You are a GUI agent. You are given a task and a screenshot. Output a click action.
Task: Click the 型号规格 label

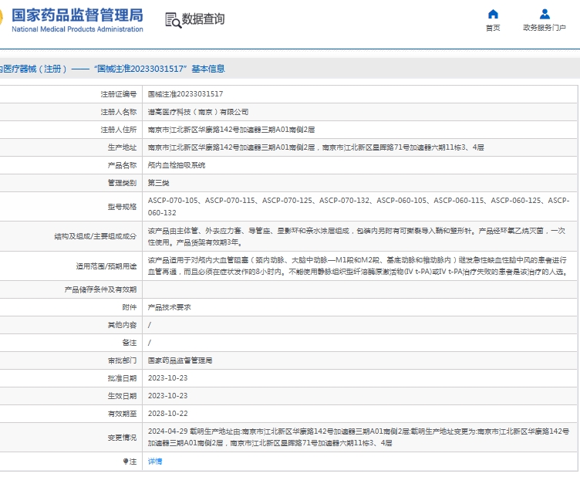pyautogui.click(x=122, y=207)
